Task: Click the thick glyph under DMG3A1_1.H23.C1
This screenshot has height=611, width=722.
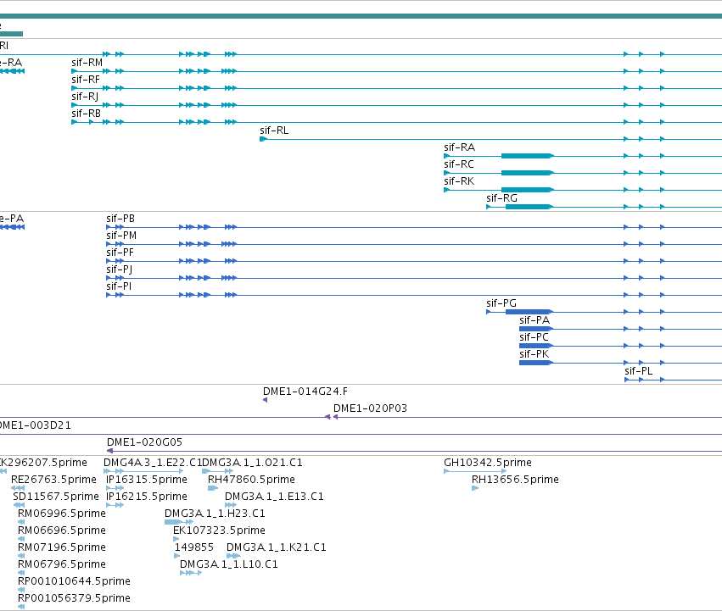Action: [173, 522]
